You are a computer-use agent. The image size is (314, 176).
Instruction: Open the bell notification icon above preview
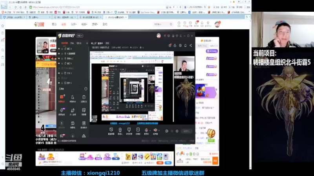pyautogui.click(x=185, y=45)
